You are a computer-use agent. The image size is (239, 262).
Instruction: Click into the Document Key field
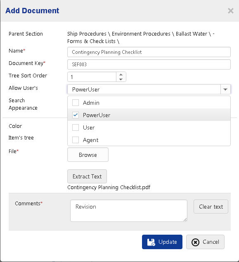[149, 64]
